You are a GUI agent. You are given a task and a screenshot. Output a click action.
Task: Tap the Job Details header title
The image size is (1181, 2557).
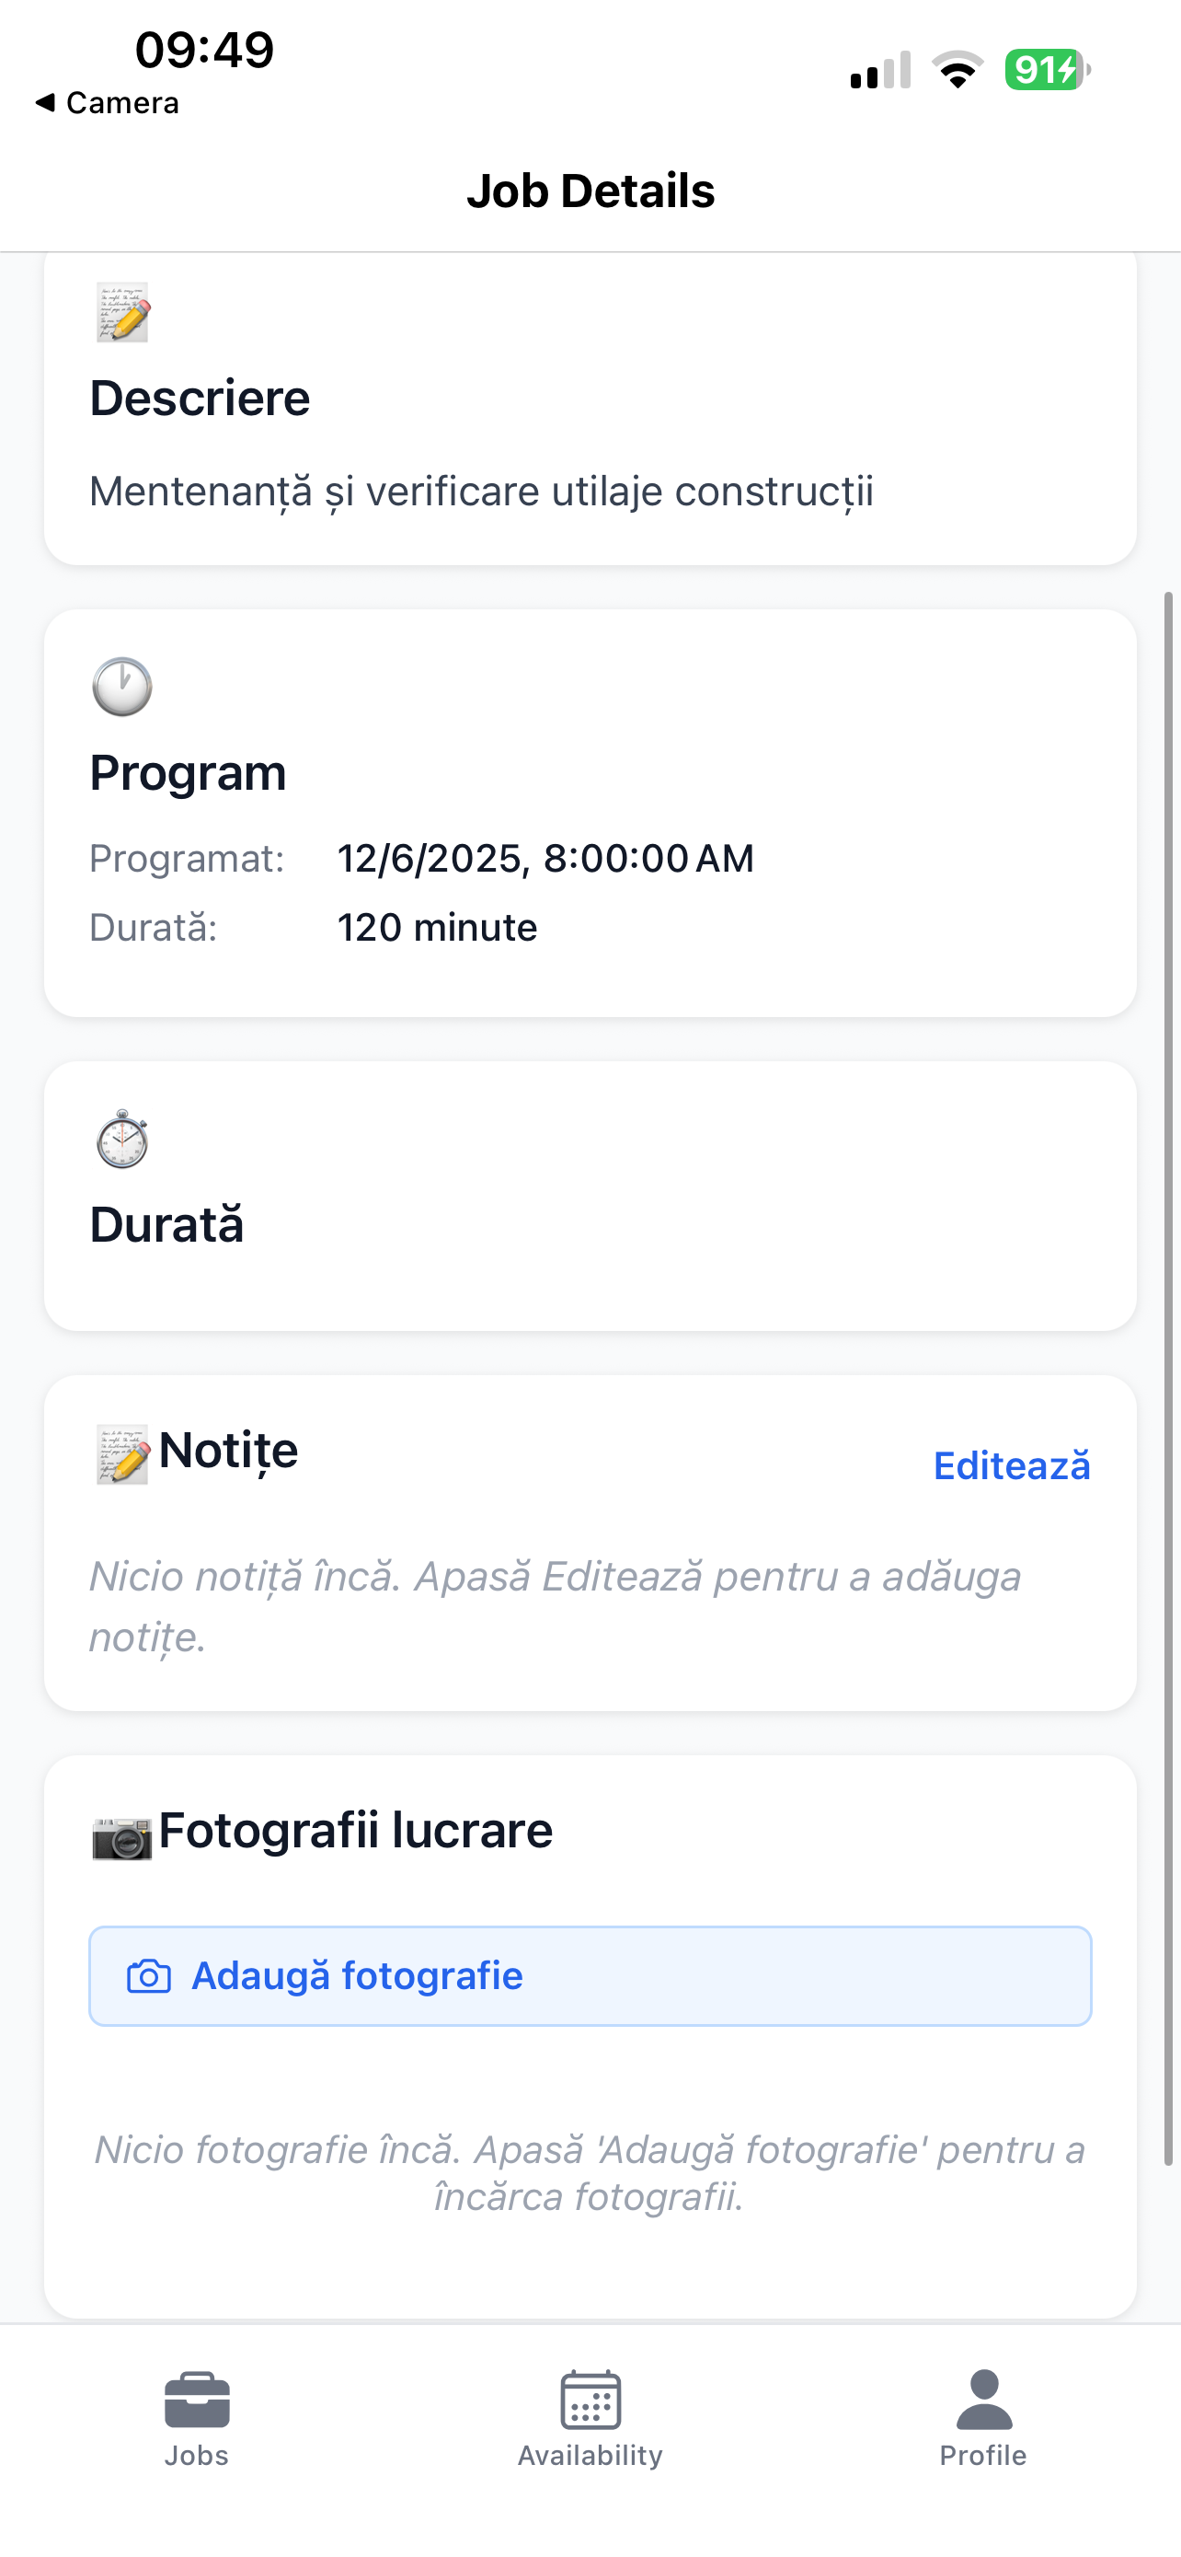pyautogui.click(x=590, y=191)
